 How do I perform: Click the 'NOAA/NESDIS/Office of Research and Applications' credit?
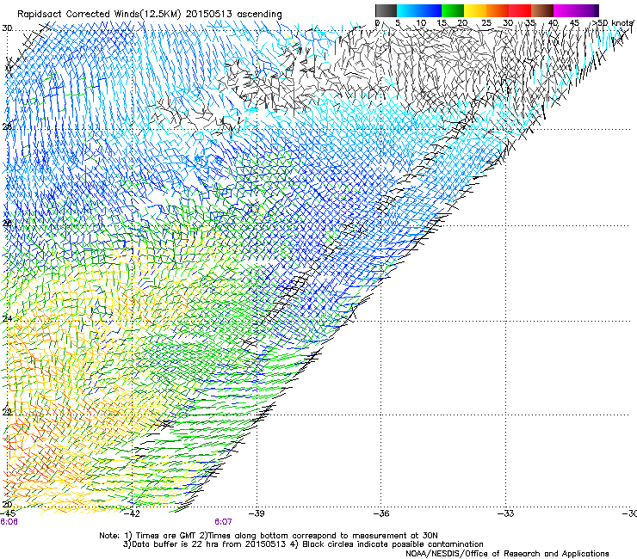click(x=507, y=554)
